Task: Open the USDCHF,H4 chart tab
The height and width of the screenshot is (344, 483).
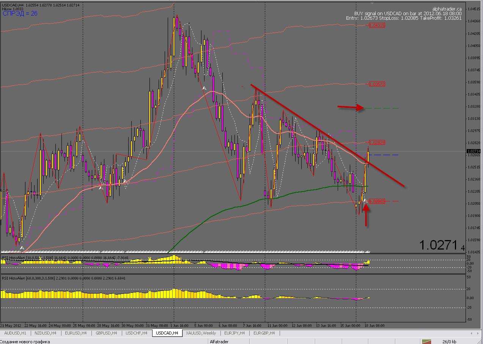Action: (137, 333)
